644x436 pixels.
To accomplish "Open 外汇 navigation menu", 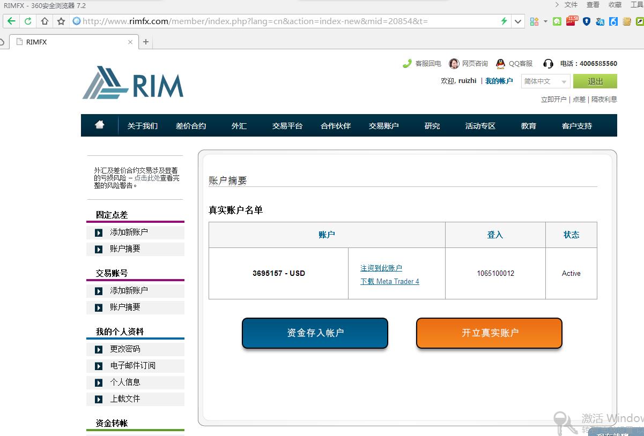I will pos(239,126).
